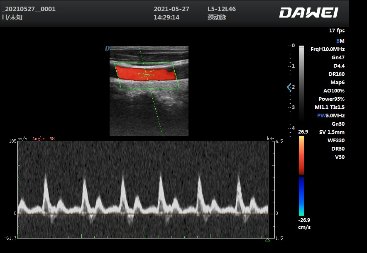Image resolution: width=367 pixels, height=253 pixels.
Task: Click the depth scale '2' mark
Action: pos(293,87)
